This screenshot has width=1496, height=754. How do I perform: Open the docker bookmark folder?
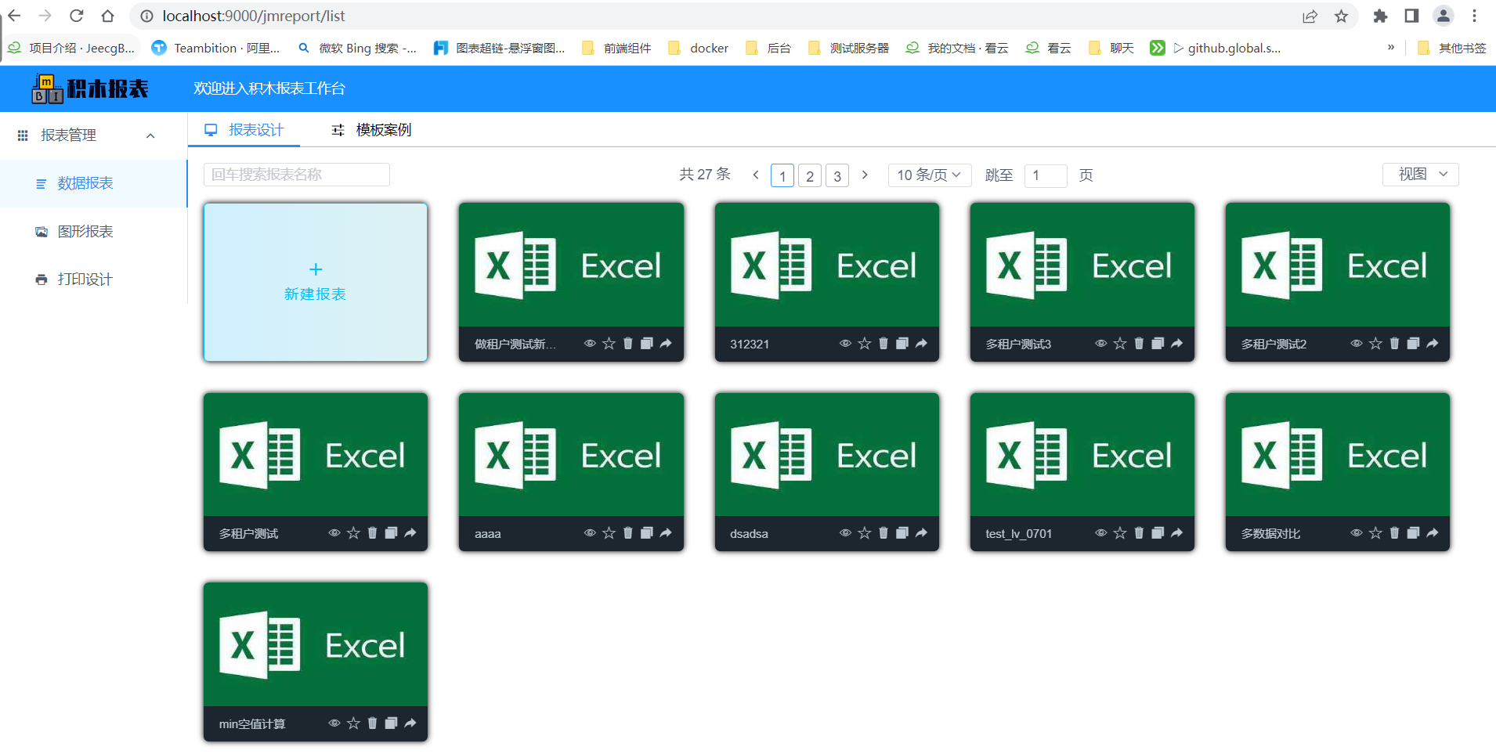699,48
